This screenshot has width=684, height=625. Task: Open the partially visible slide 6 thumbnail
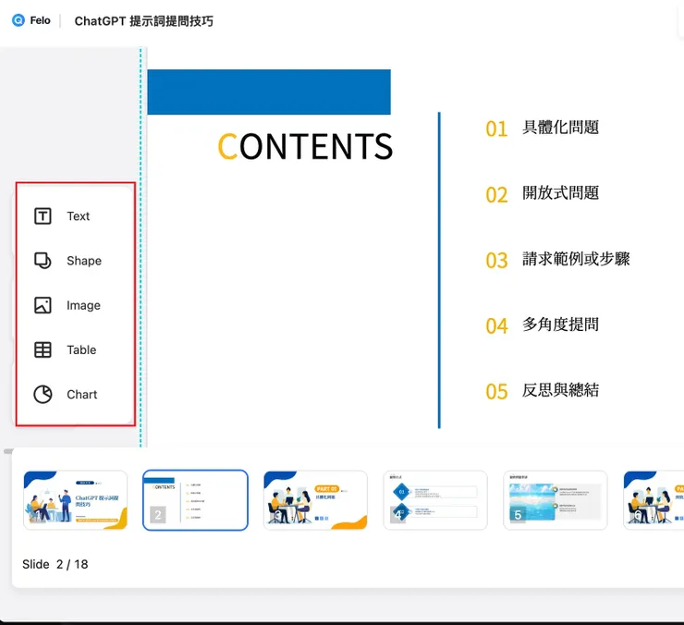(653, 500)
